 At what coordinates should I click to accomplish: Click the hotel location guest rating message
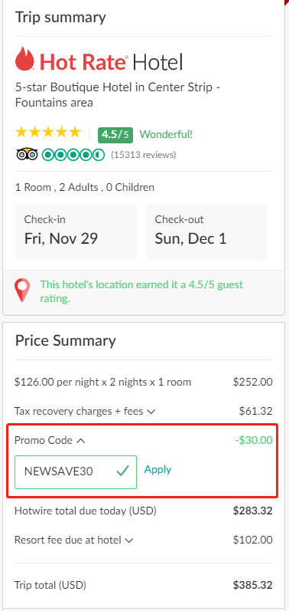coord(141,291)
